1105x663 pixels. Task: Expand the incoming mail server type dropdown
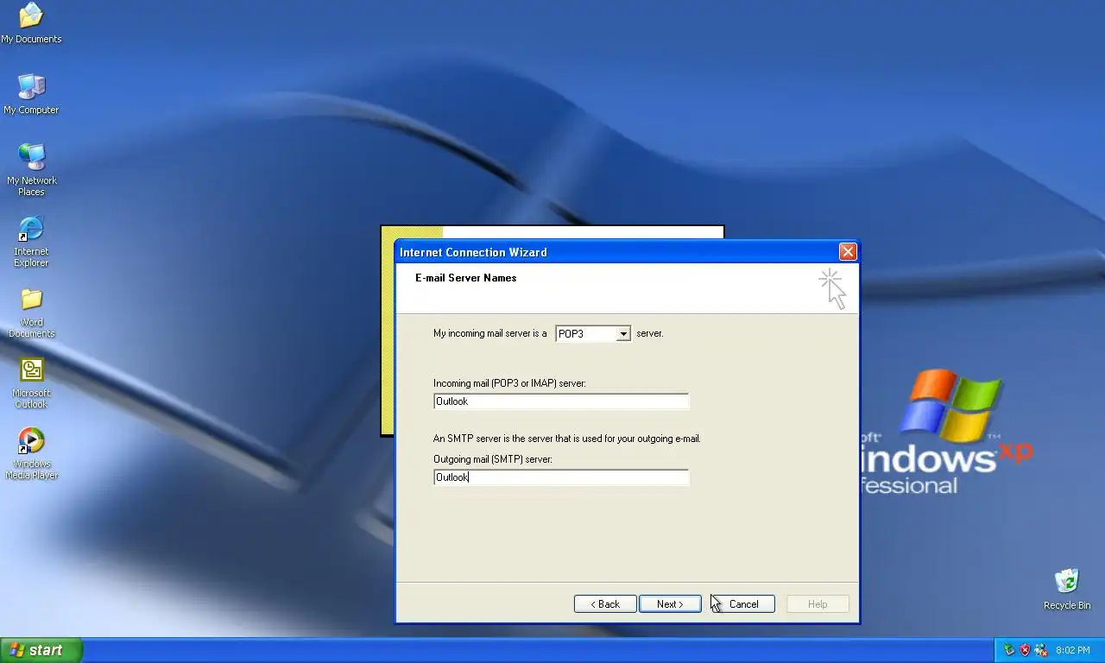[x=623, y=334]
